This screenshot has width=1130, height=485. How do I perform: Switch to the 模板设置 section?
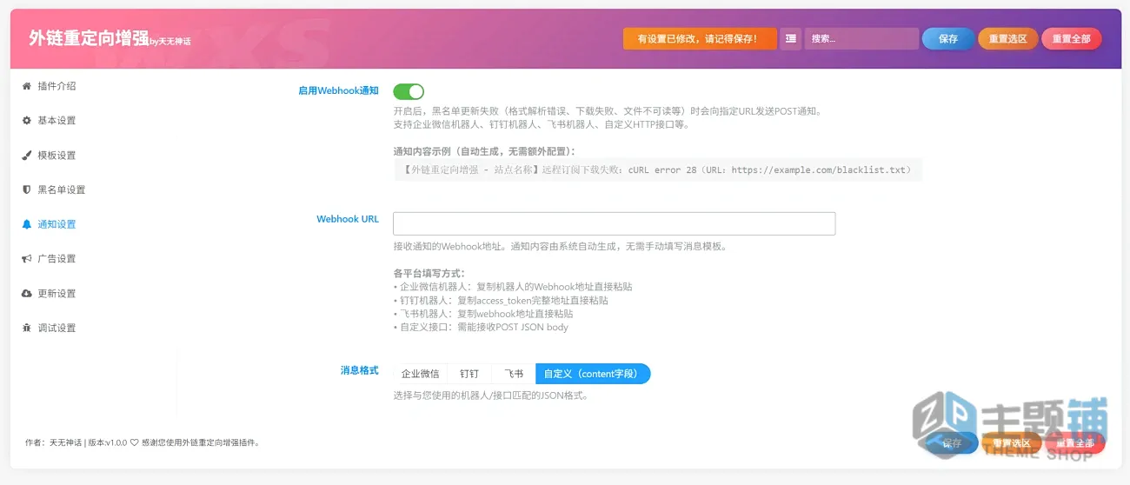coord(56,156)
